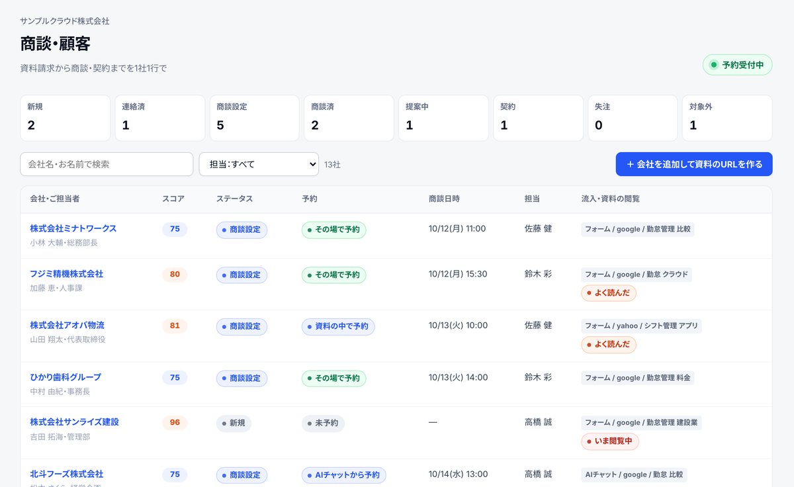Click the 商談日時 column header
Screen dimensions: 794x487
point(444,199)
